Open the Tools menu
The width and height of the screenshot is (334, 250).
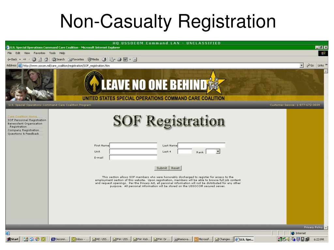point(53,53)
